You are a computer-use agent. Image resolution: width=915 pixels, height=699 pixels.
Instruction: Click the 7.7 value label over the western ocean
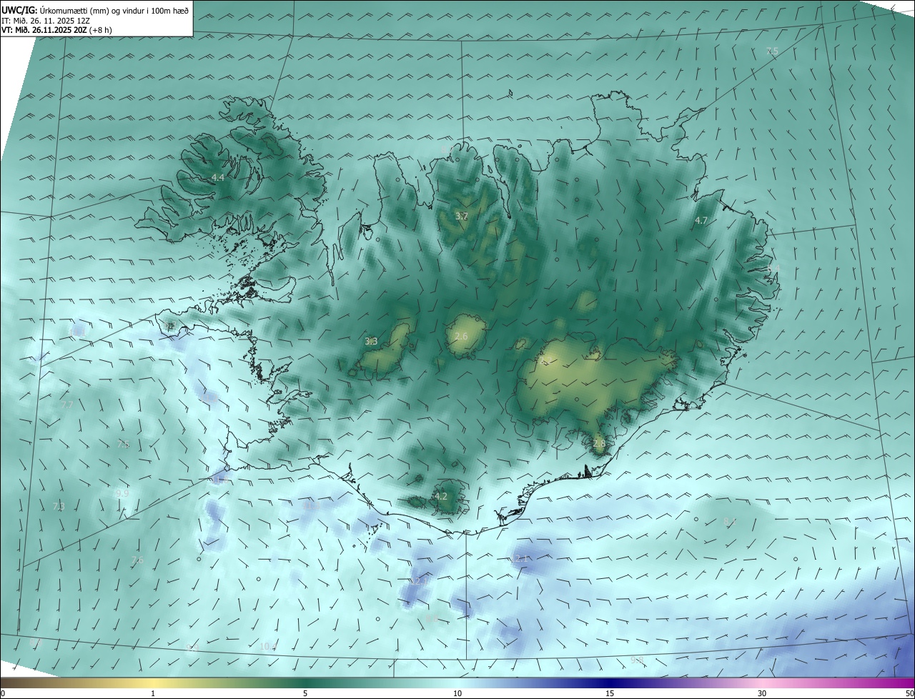coord(67,405)
